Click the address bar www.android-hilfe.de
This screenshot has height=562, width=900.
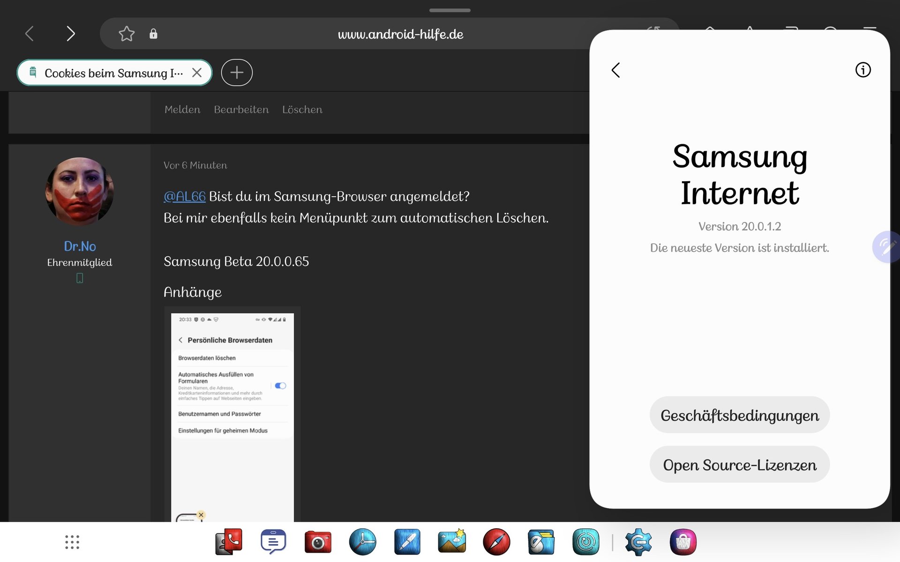(x=400, y=34)
